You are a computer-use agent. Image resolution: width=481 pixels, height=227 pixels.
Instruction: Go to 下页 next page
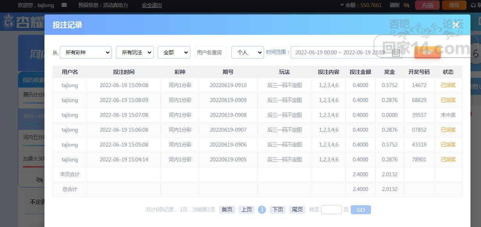[x=278, y=210]
